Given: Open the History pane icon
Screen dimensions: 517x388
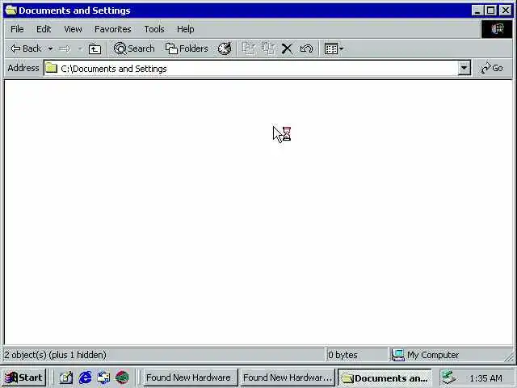Looking at the screenshot, I should [x=225, y=48].
